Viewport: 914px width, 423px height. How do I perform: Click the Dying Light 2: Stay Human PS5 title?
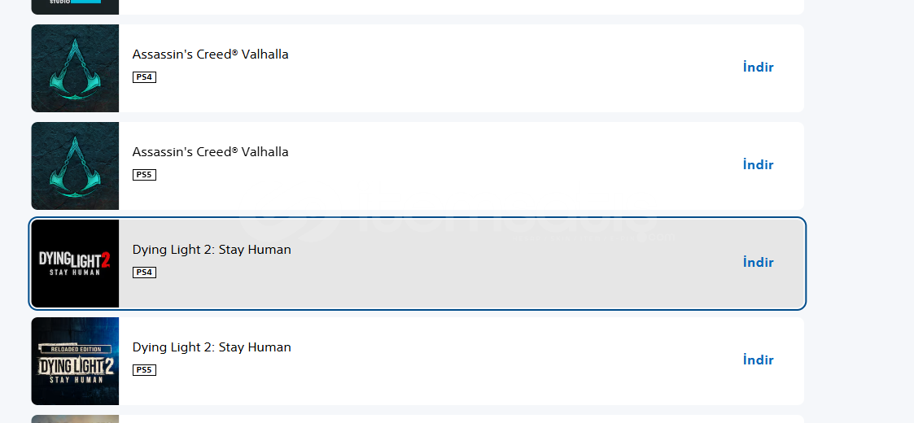point(212,347)
